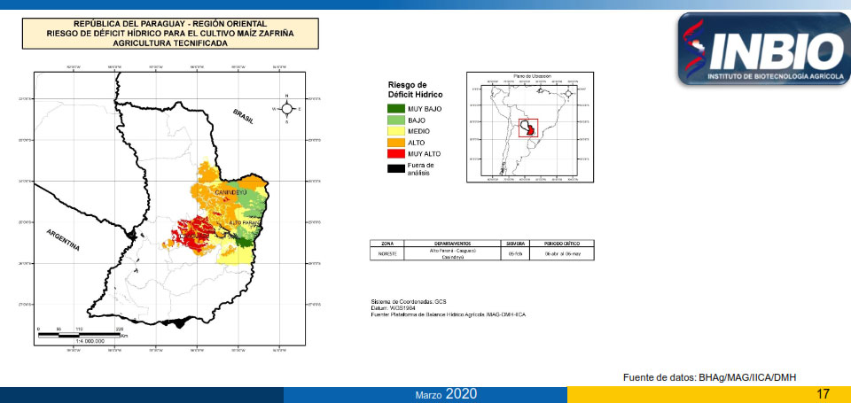The height and width of the screenshot is (403, 851).
Task: Click the PERIODO CRÍTICO column header
Action: 563,243
